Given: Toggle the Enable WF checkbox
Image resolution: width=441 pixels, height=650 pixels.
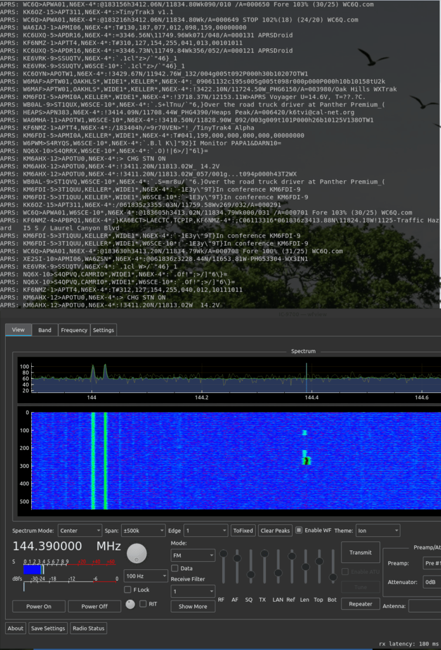Looking at the screenshot, I should coord(299,530).
